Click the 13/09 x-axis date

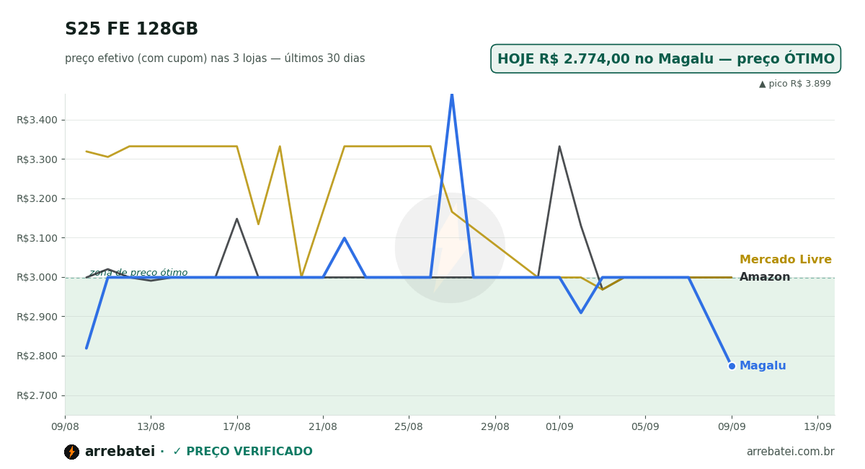(817, 426)
